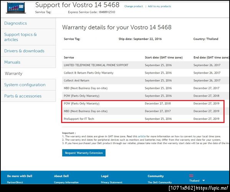The image size is (230, 192).
Task: Open the Diagnostics section
Action: click(x=16, y=23)
